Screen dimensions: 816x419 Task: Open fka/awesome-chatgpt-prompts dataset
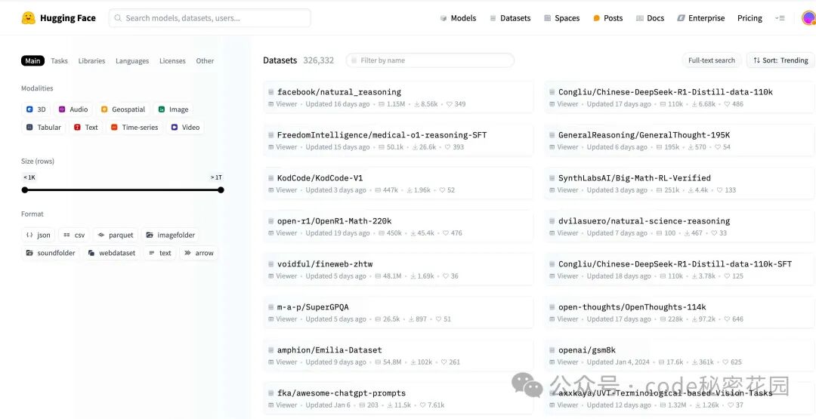click(398, 399)
